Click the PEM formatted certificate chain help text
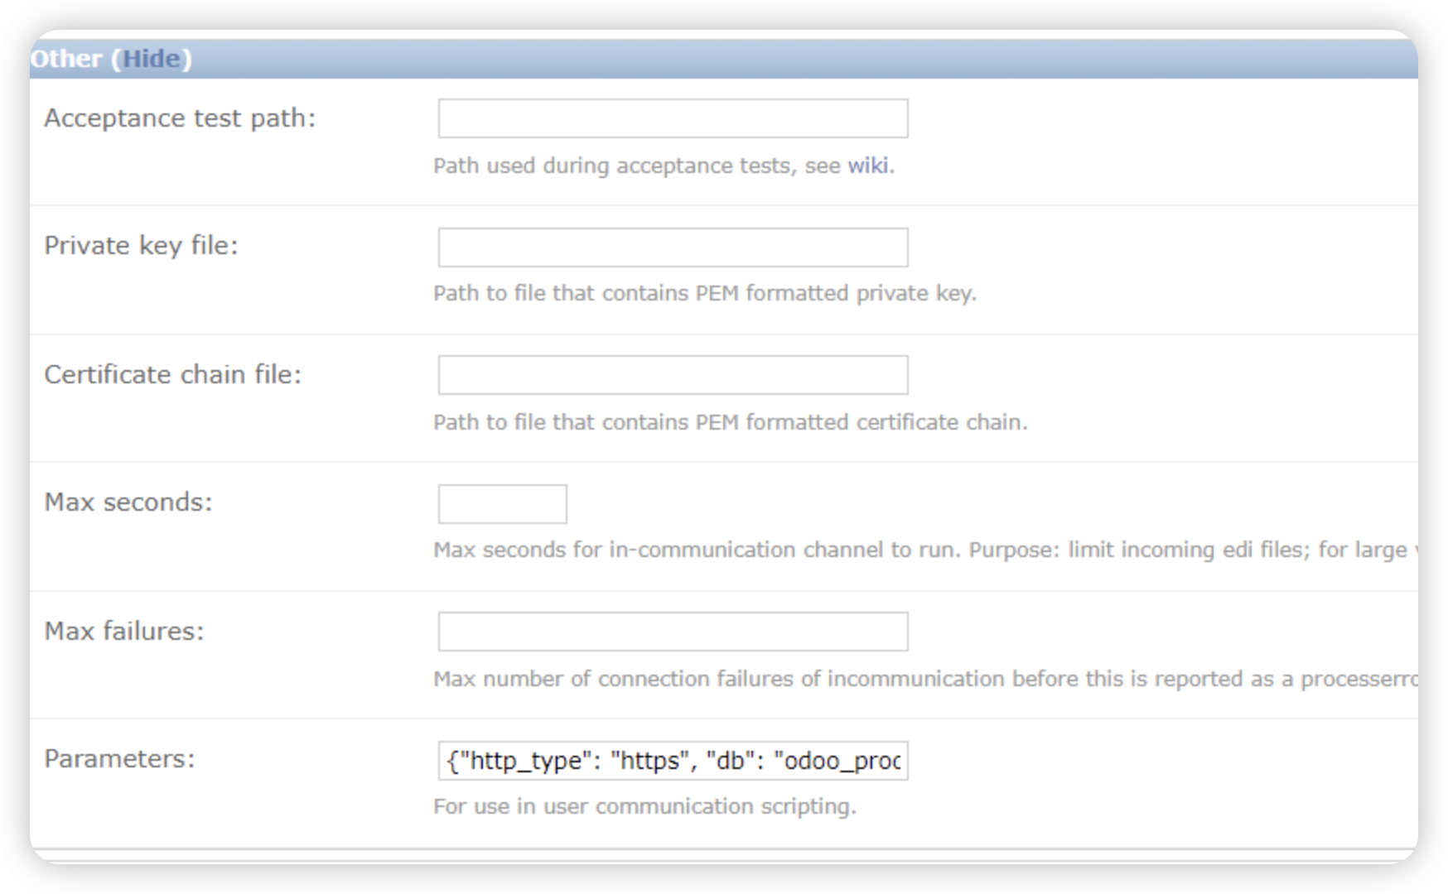The width and height of the screenshot is (1448, 894). pos(729,422)
